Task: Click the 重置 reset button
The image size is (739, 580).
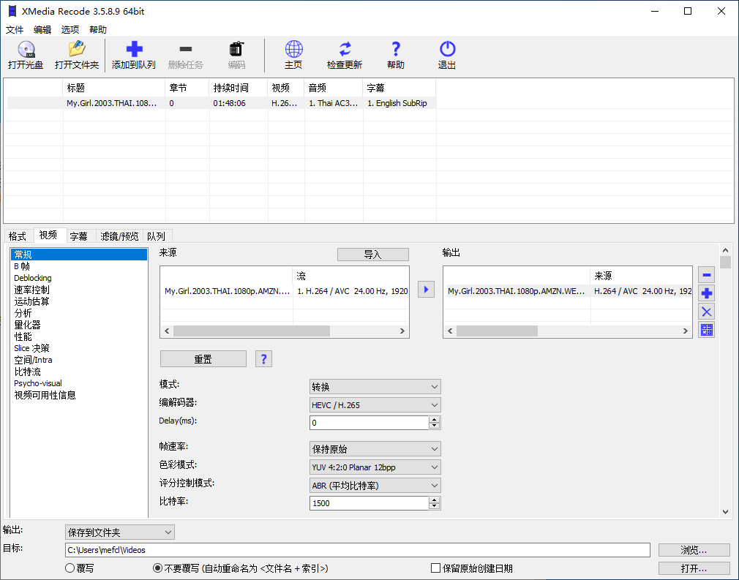Action: tap(203, 358)
